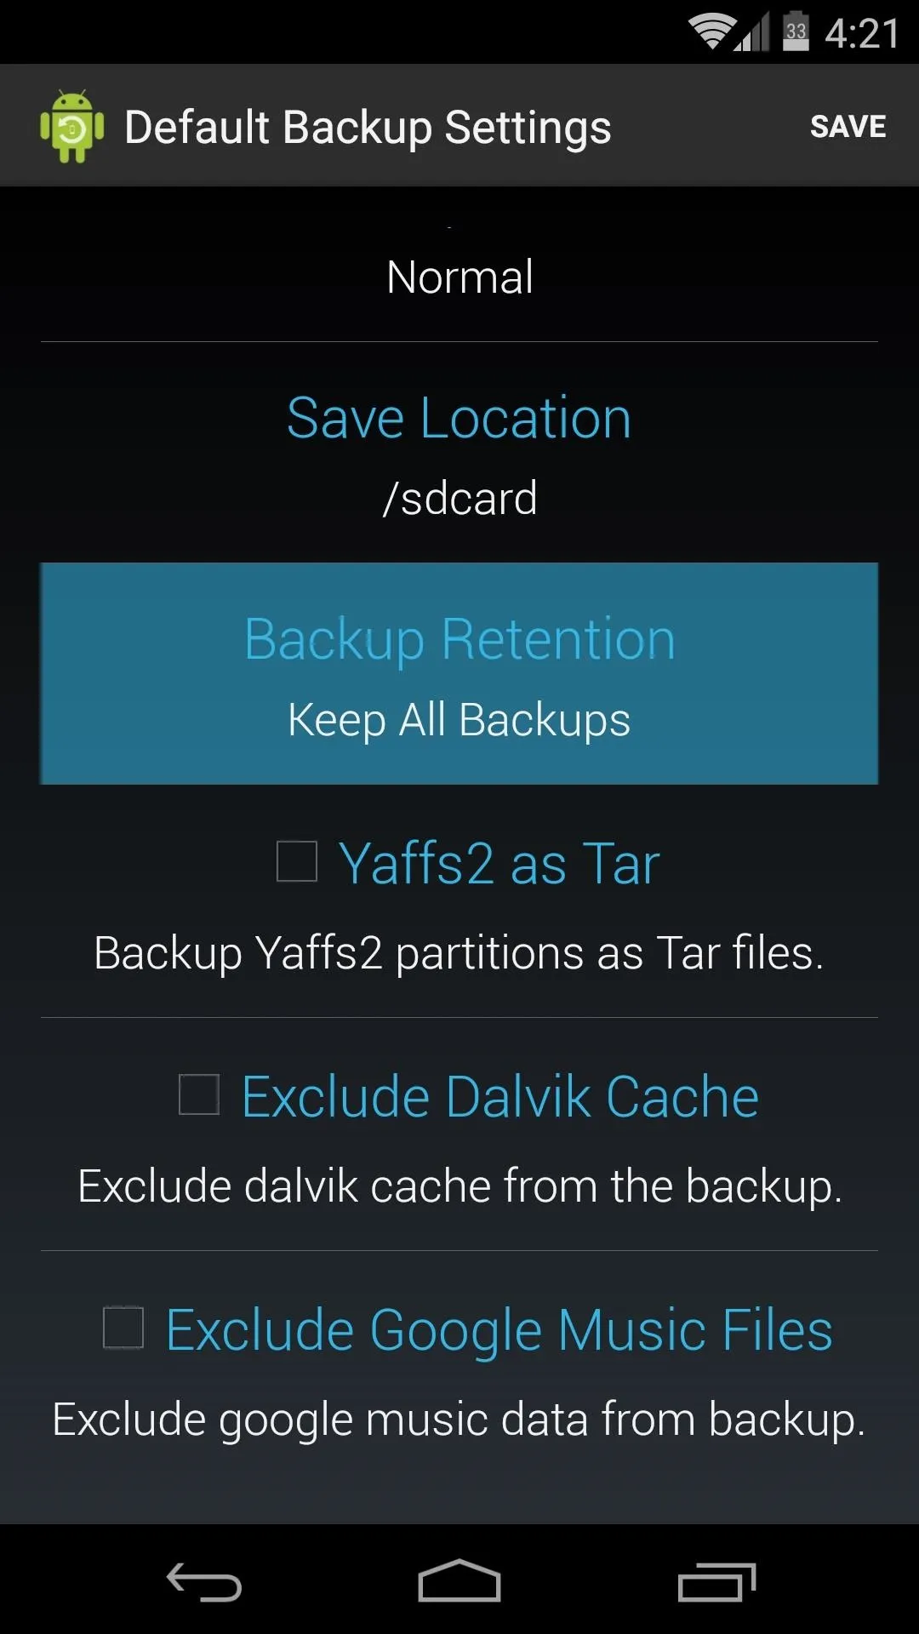Image resolution: width=919 pixels, height=1634 pixels.
Task: Tap the cellular signal icon
Action: tap(752, 32)
